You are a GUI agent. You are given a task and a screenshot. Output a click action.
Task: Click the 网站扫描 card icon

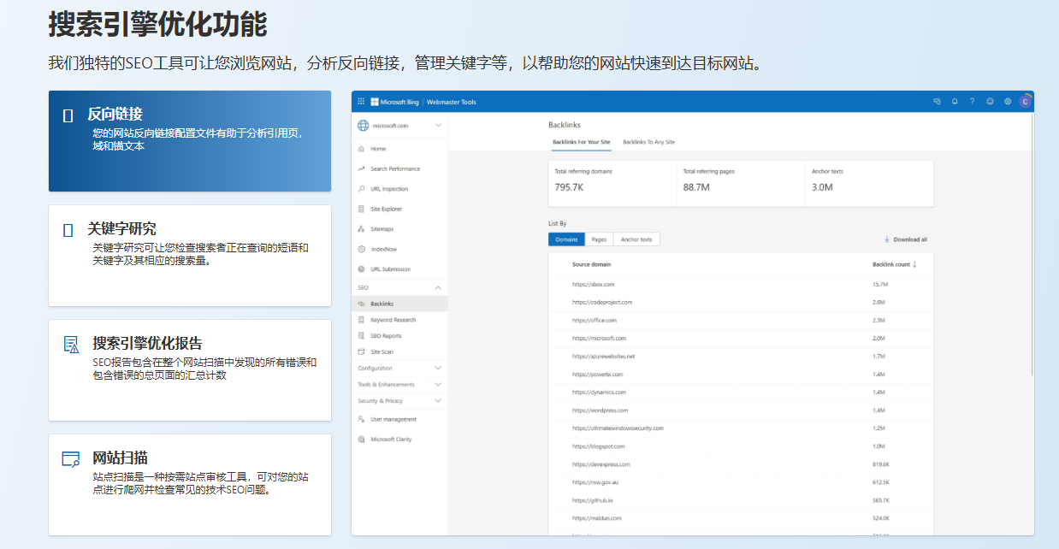point(71,458)
